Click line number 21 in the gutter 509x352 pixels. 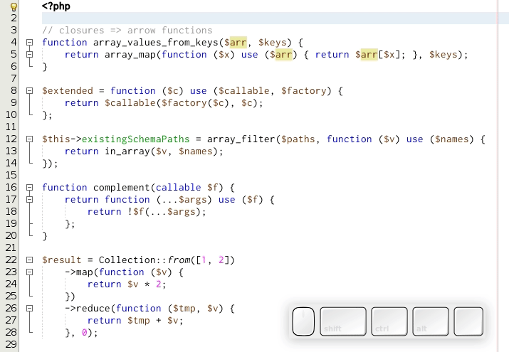(x=11, y=248)
